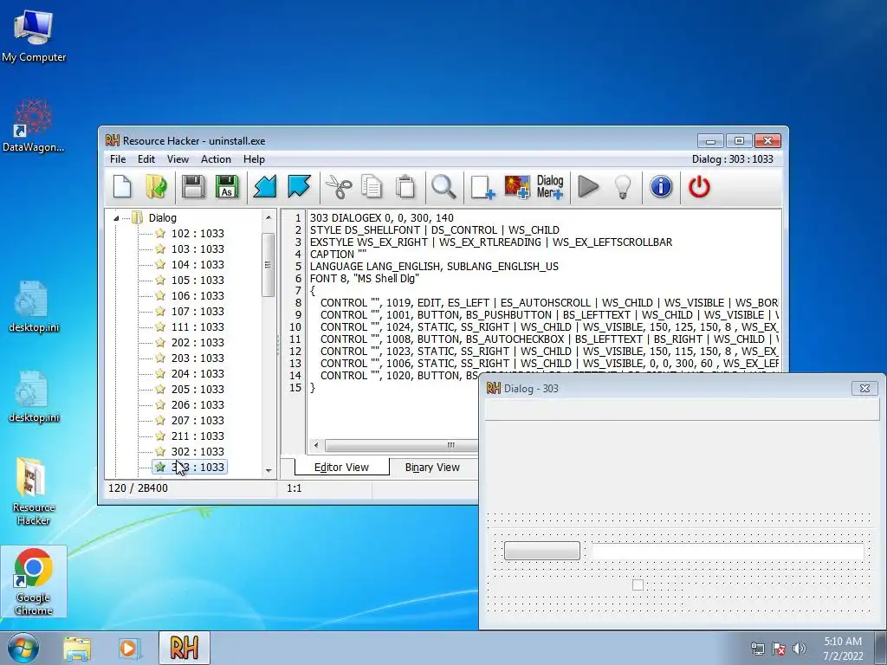Open My Computer desktop icon
The image size is (887, 665).
(x=34, y=36)
